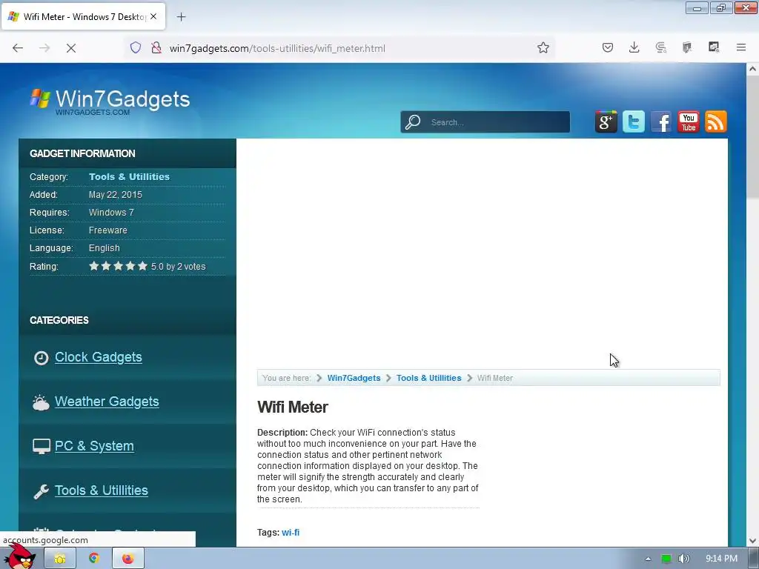This screenshot has height=569, width=759.
Task: Open the volume speaker tray icon
Action: (x=683, y=559)
